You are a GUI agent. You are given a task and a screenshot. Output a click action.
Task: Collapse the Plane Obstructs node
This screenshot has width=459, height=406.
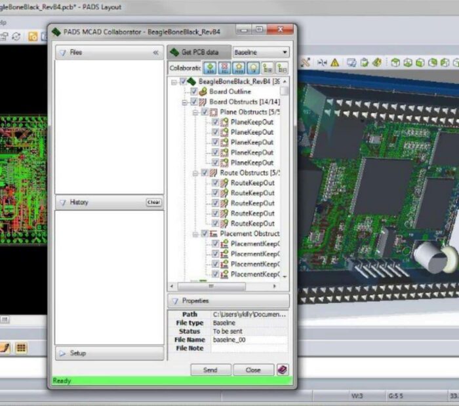pos(195,113)
